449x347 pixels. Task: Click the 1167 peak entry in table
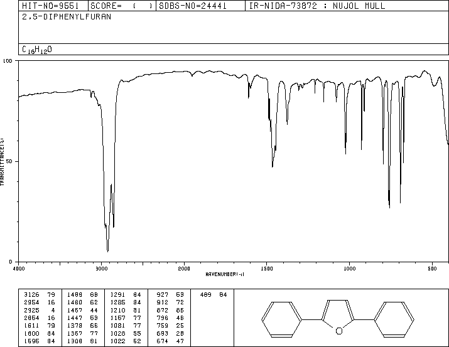coord(126,318)
